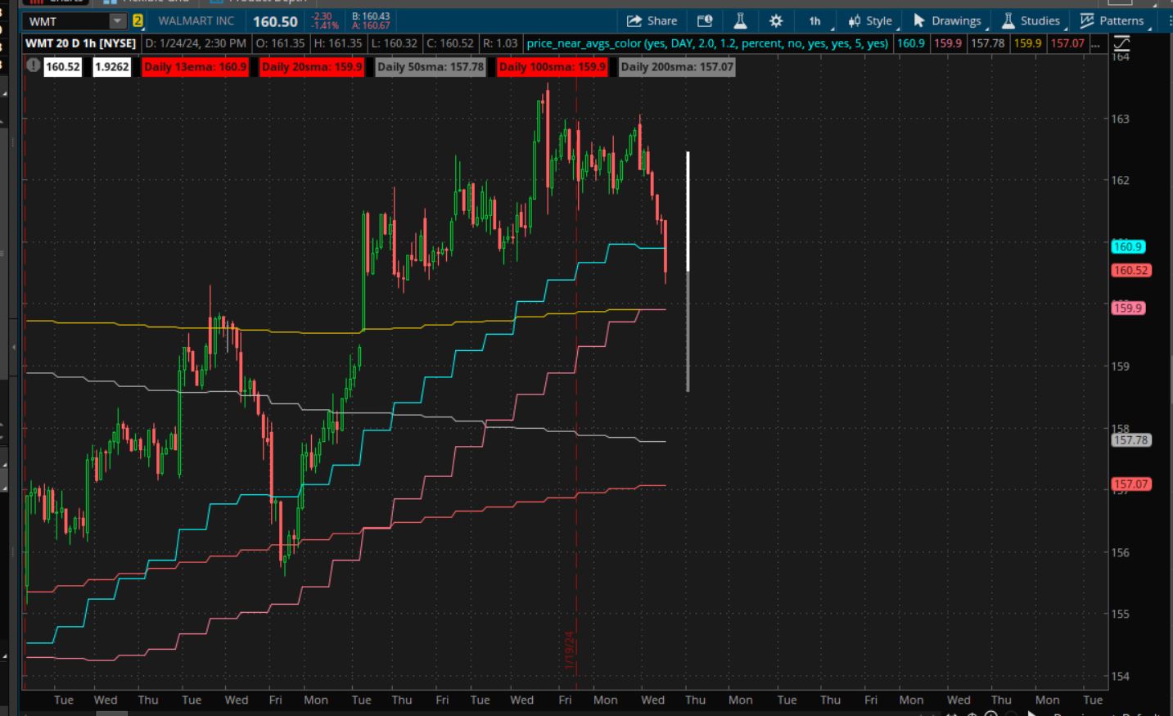Screen dimensions: 1173x716
Task: Click the yellow number 2 link badge
Action: (x=138, y=20)
